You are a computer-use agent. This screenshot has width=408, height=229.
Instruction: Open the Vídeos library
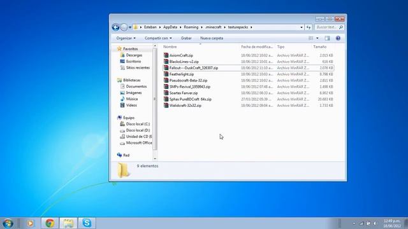(x=131, y=105)
